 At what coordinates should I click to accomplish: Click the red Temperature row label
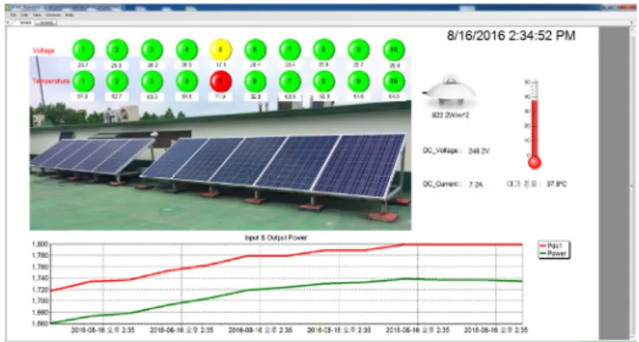(x=51, y=81)
